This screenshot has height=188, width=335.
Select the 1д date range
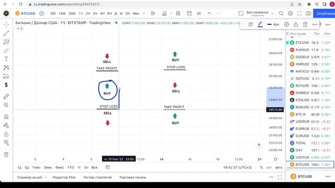pos(19,168)
